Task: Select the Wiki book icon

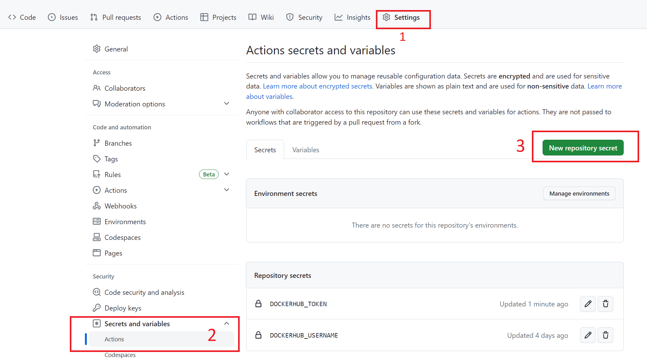Action: [x=252, y=17]
